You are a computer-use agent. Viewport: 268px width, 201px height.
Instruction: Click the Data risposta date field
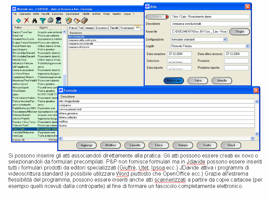click(x=179, y=68)
